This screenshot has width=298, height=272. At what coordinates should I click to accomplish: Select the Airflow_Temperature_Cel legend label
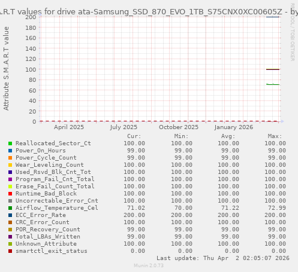click(57, 208)
